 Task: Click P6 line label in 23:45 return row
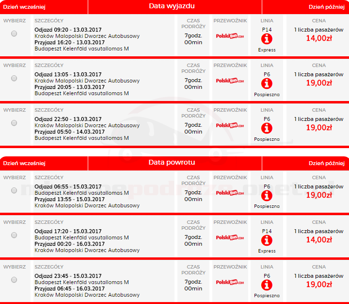coord(267,276)
